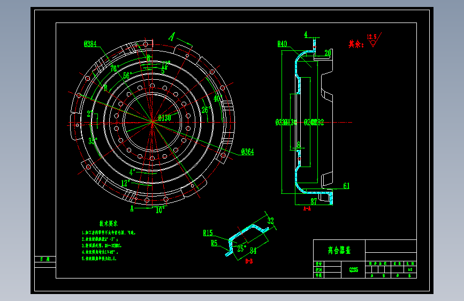Select the 8 dimension in section view
This screenshot has width=464, height=301.
(299, 145)
